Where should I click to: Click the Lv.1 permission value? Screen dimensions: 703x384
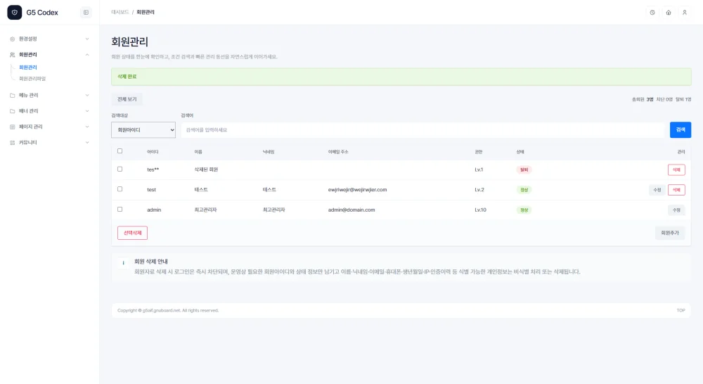pos(479,169)
